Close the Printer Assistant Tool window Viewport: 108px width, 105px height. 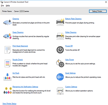(x=106, y=2)
